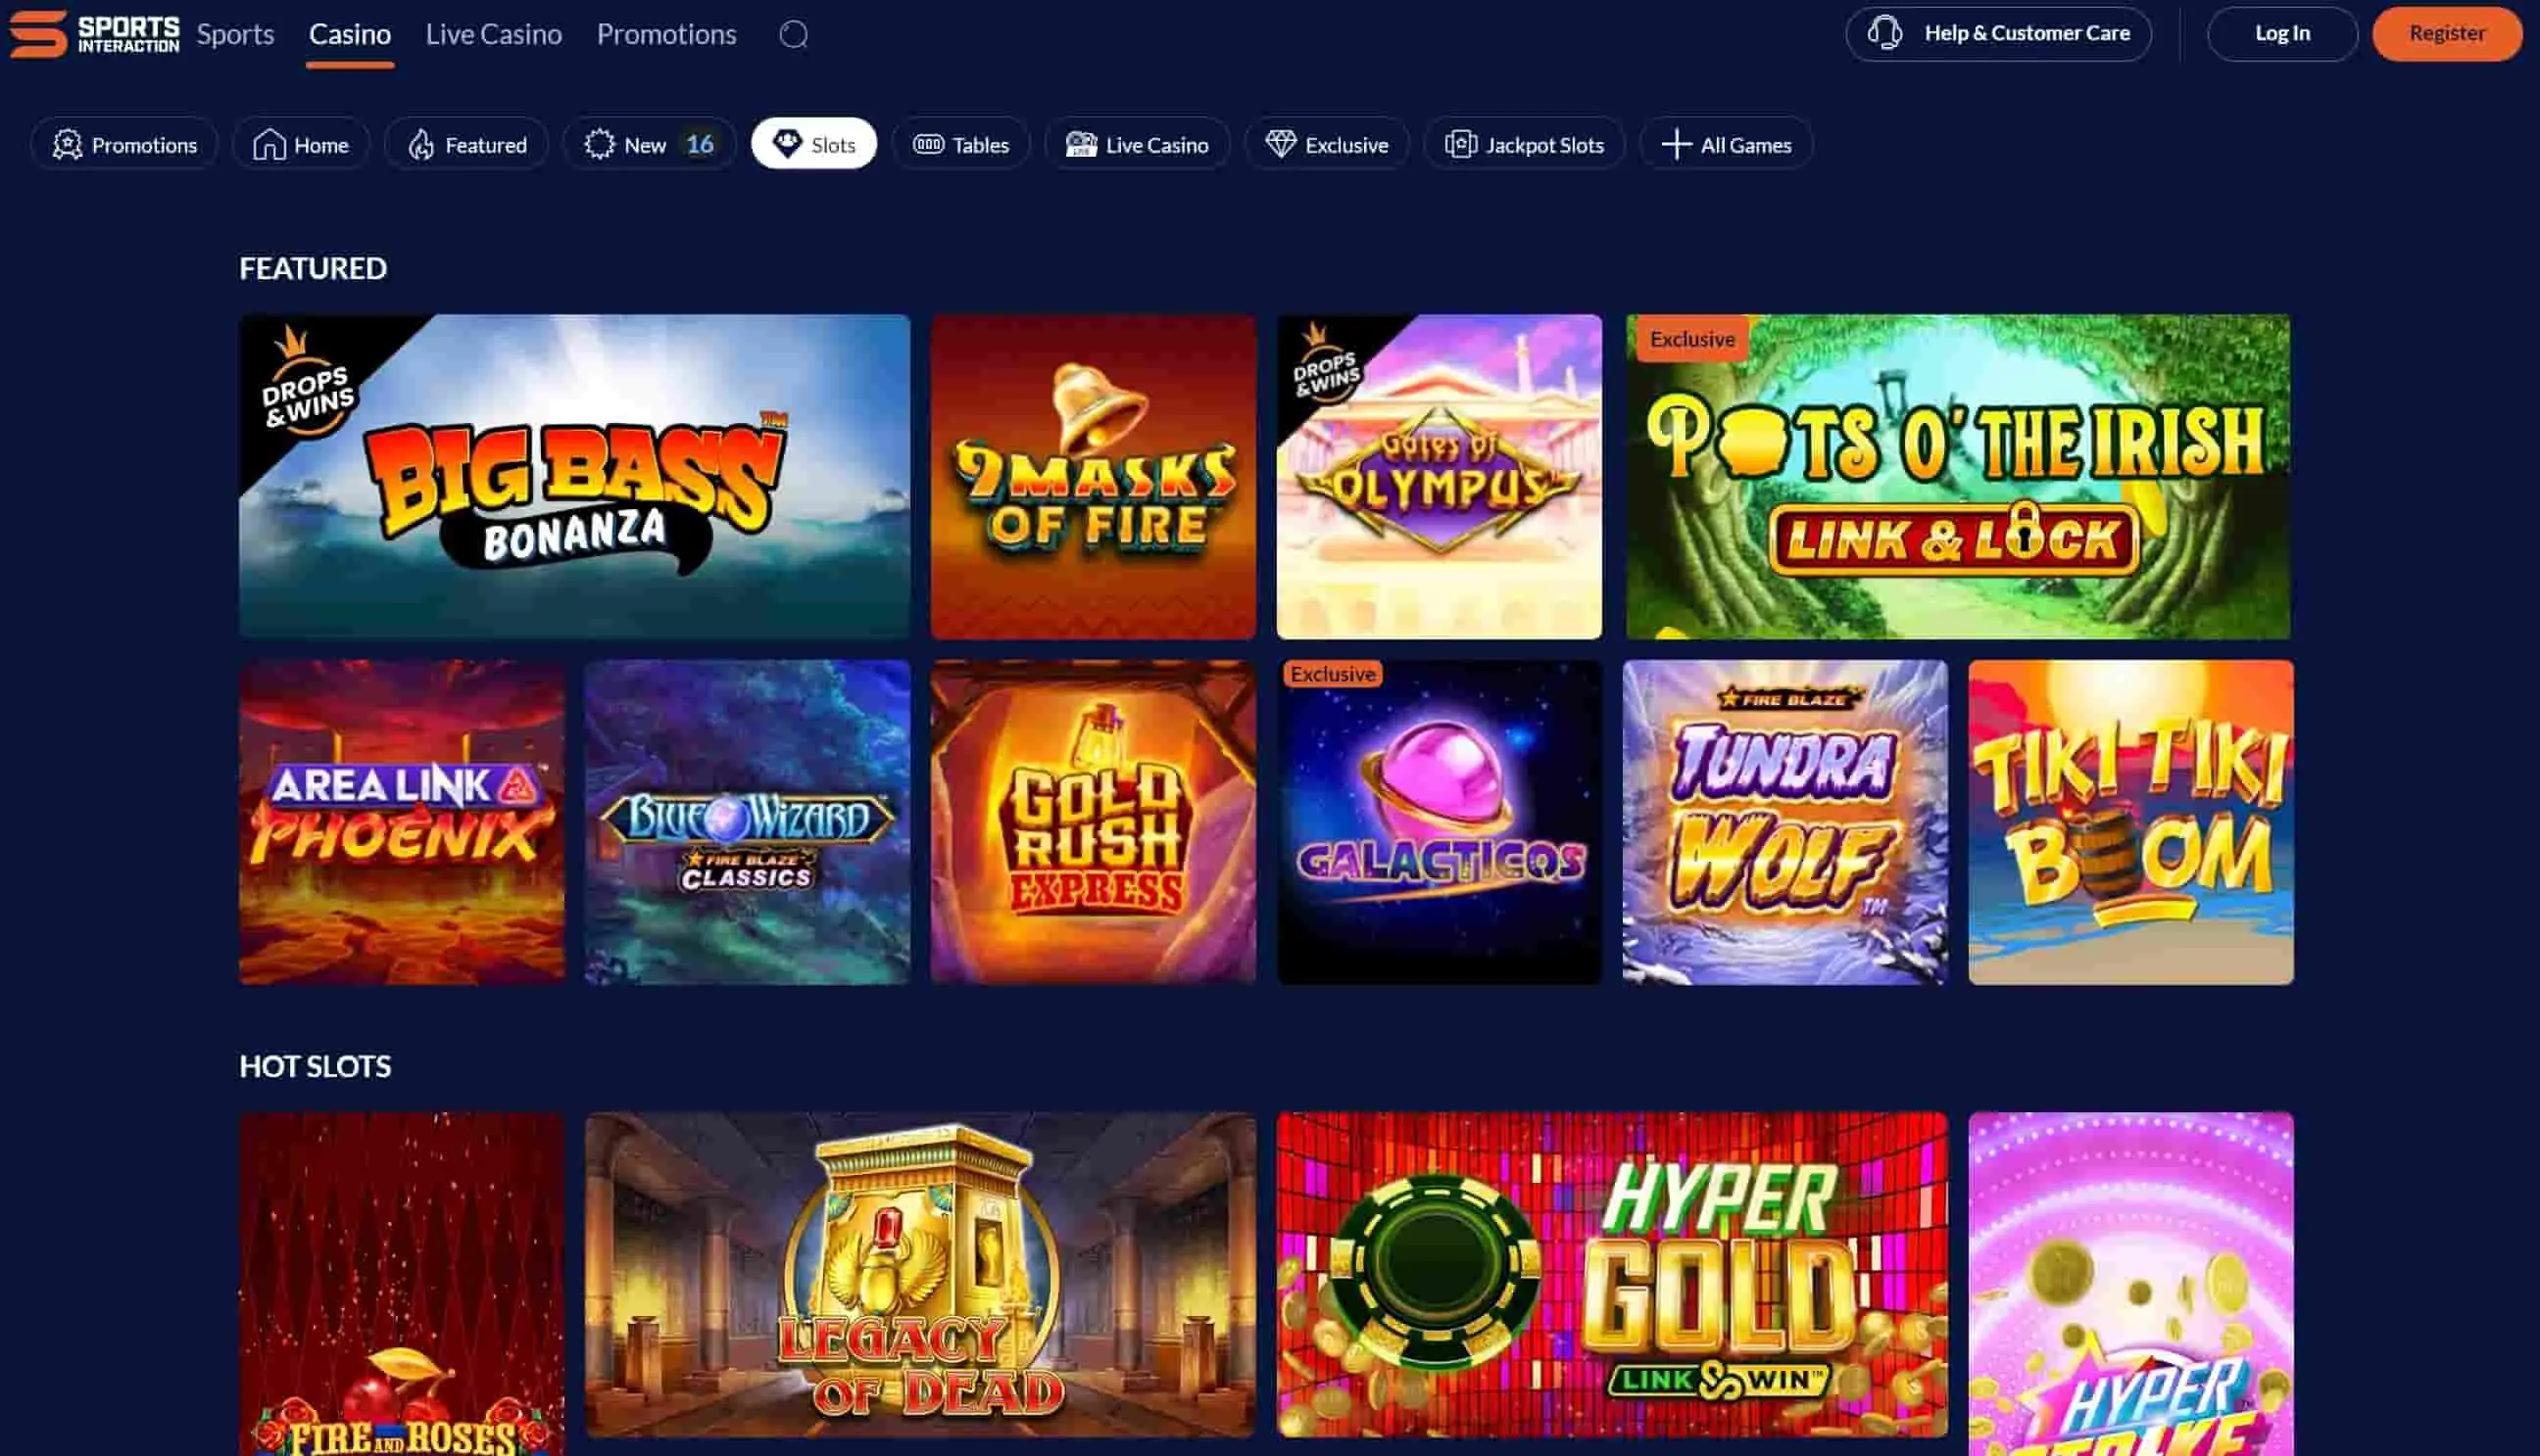Go to Home category pill
The width and height of the screenshot is (2540, 1456).
click(x=301, y=145)
